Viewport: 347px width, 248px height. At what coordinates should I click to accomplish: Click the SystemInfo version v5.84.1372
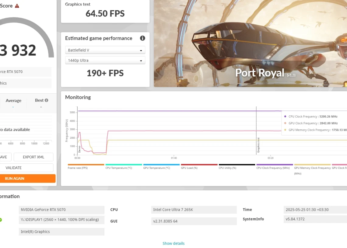point(315,219)
